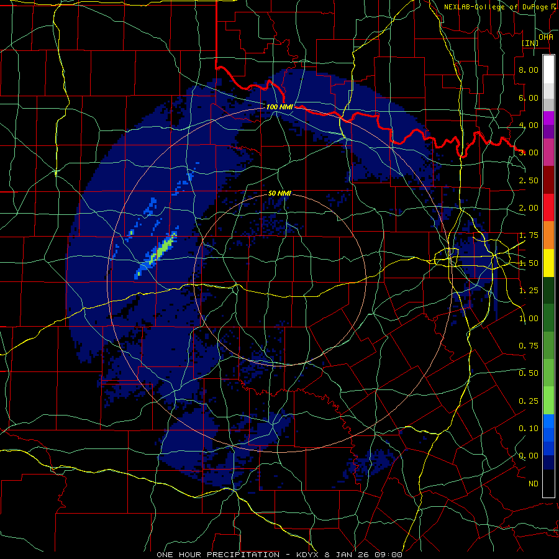Click the 0.75 legend value
Image resolution: width=559 pixels, height=559 pixels.
[x=529, y=346]
